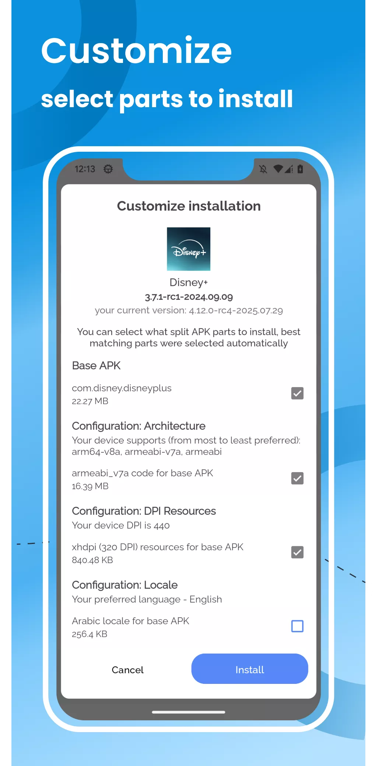Tap the Disney+ app icon
Image resolution: width=386 pixels, height=766 pixels.
coord(188,249)
